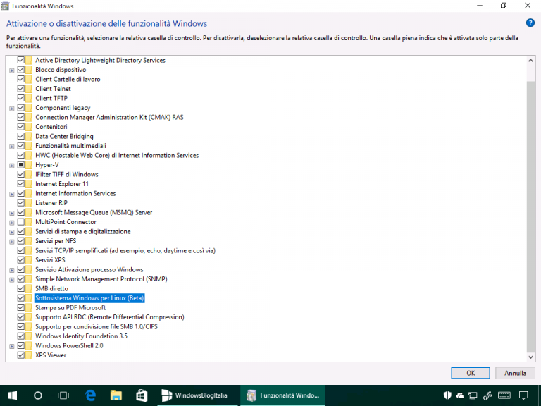Select Connection Manager Administration Kit (CMAK) RAS
The image size is (541, 406).
(109, 117)
